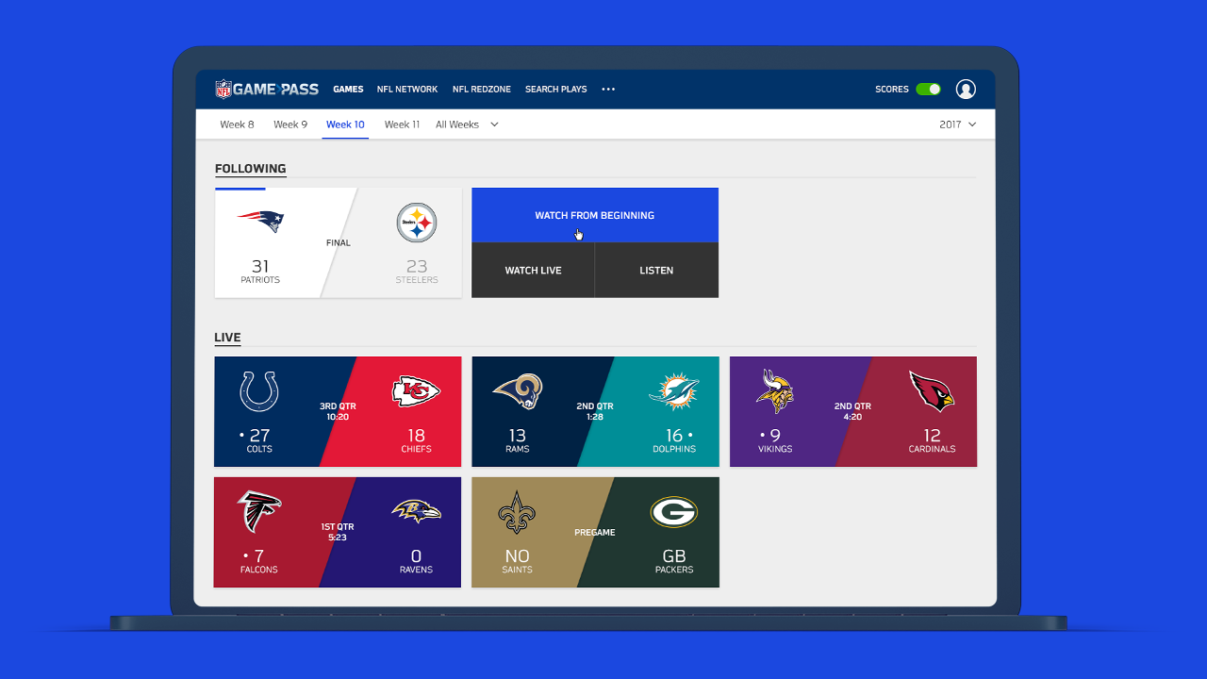Expand the All Weeks dropdown
1207x679 pixels.
(x=467, y=124)
